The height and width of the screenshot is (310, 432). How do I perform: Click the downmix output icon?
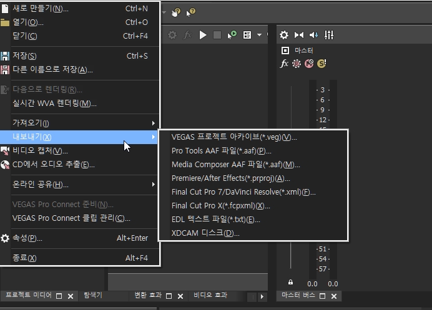(x=299, y=35)
